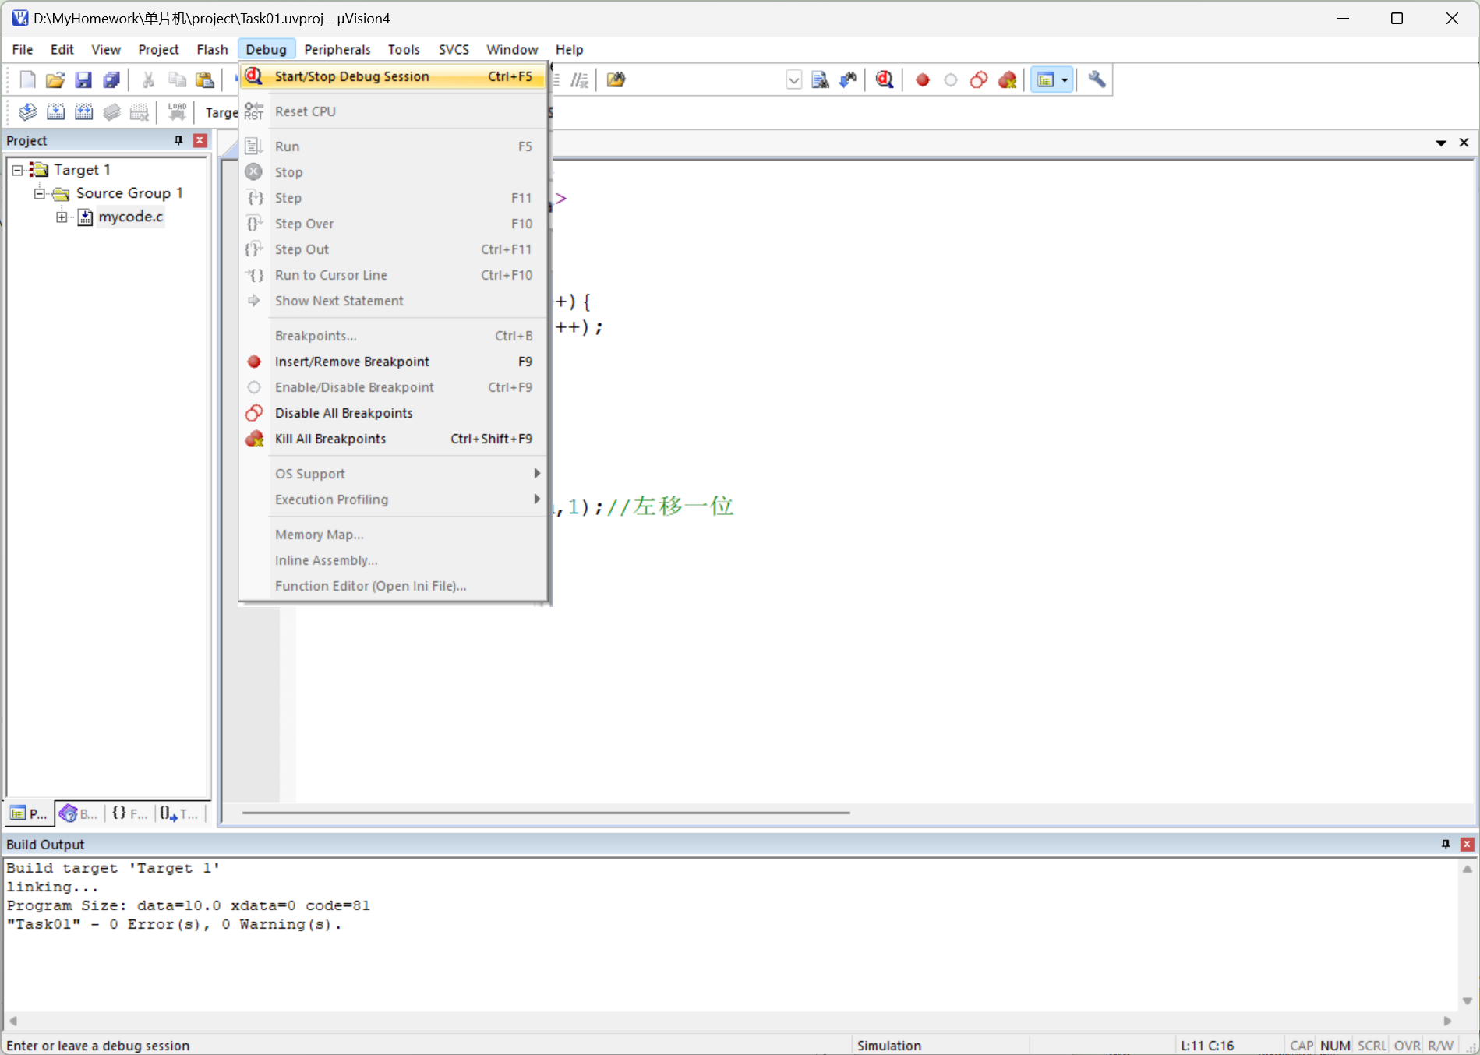The width and height of the screenshot is (1480, 1055).
Task: Open the window layout dropdown arrow
Action: click(1065, 79)
